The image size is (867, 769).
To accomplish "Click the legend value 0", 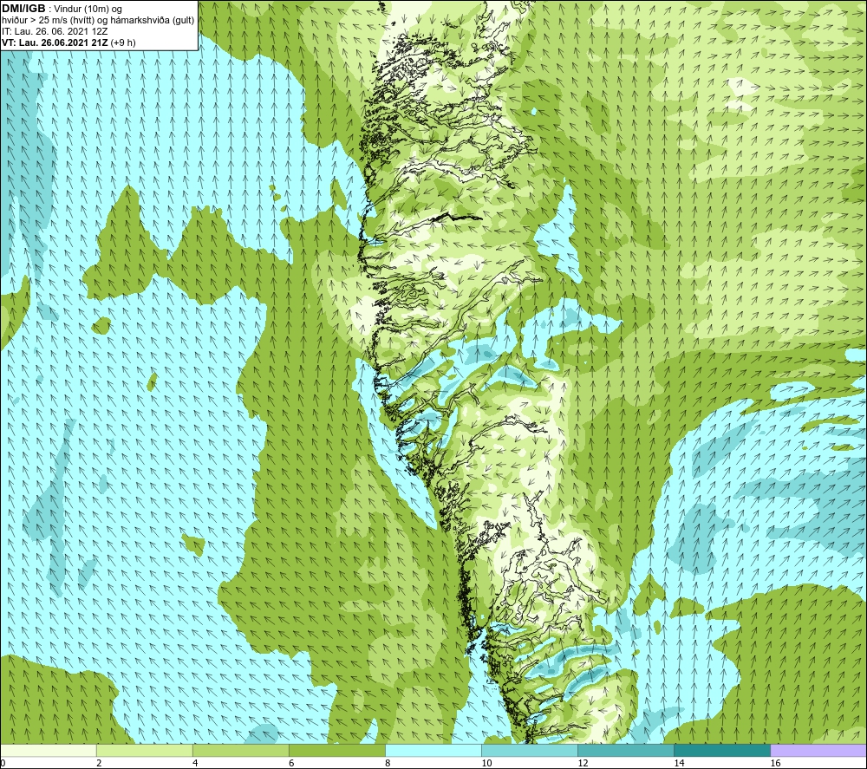I will tap(3, 764).
